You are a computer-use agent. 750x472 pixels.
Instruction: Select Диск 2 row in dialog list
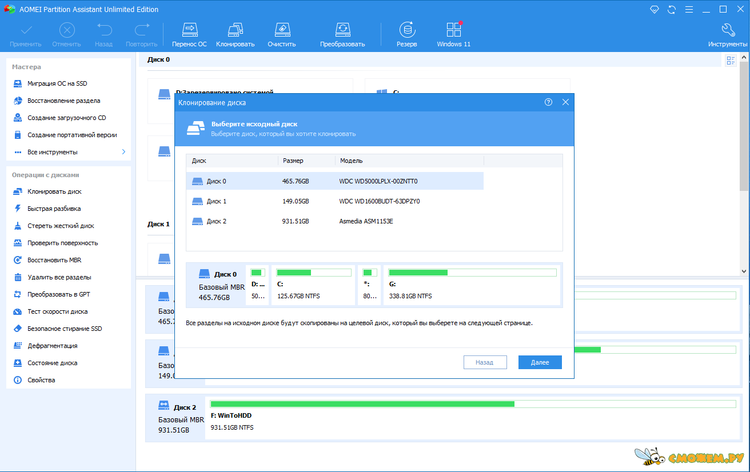(335, 221)
